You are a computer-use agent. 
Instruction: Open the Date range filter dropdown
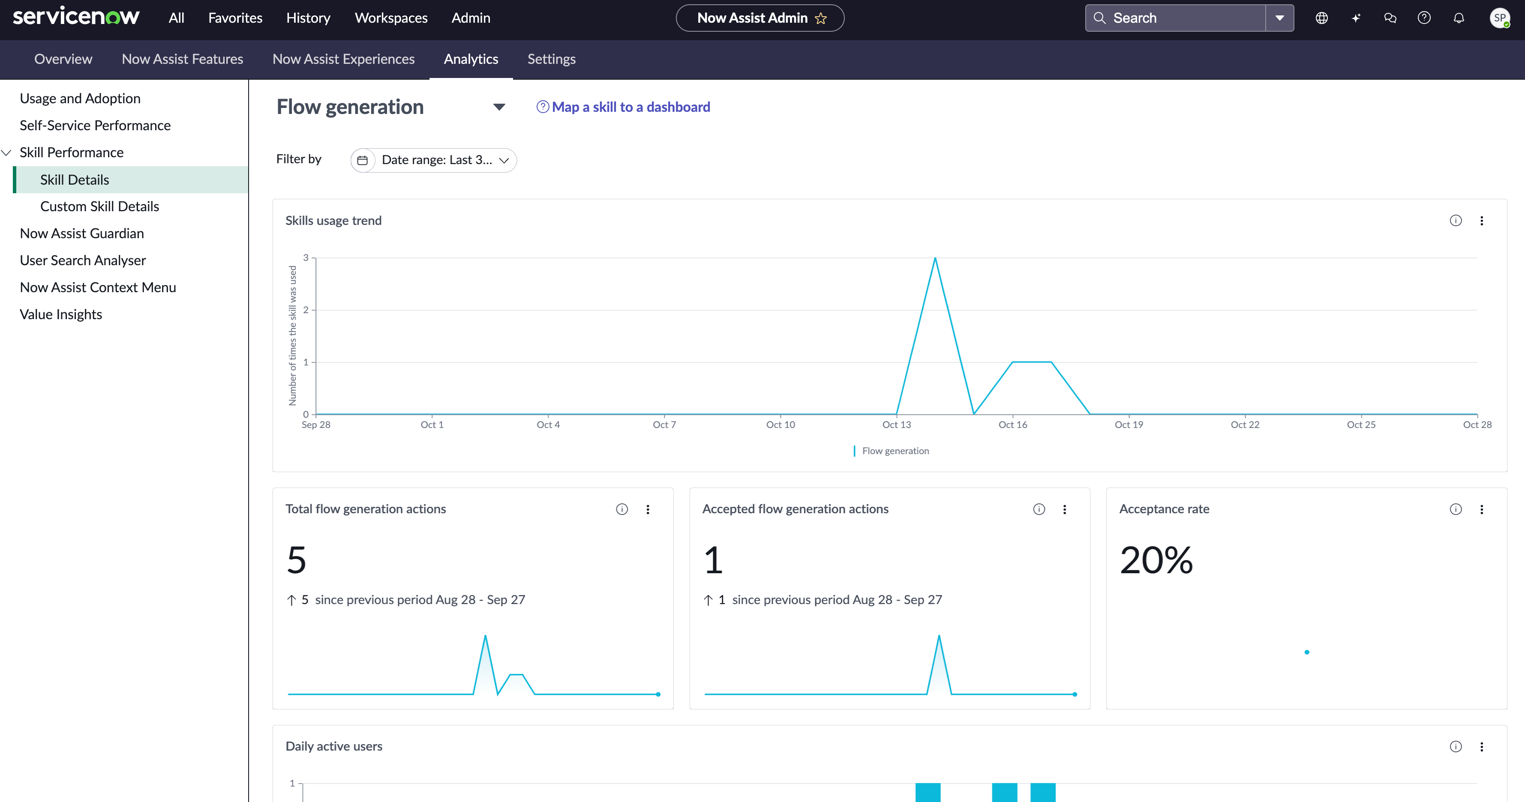coord(433,160)
